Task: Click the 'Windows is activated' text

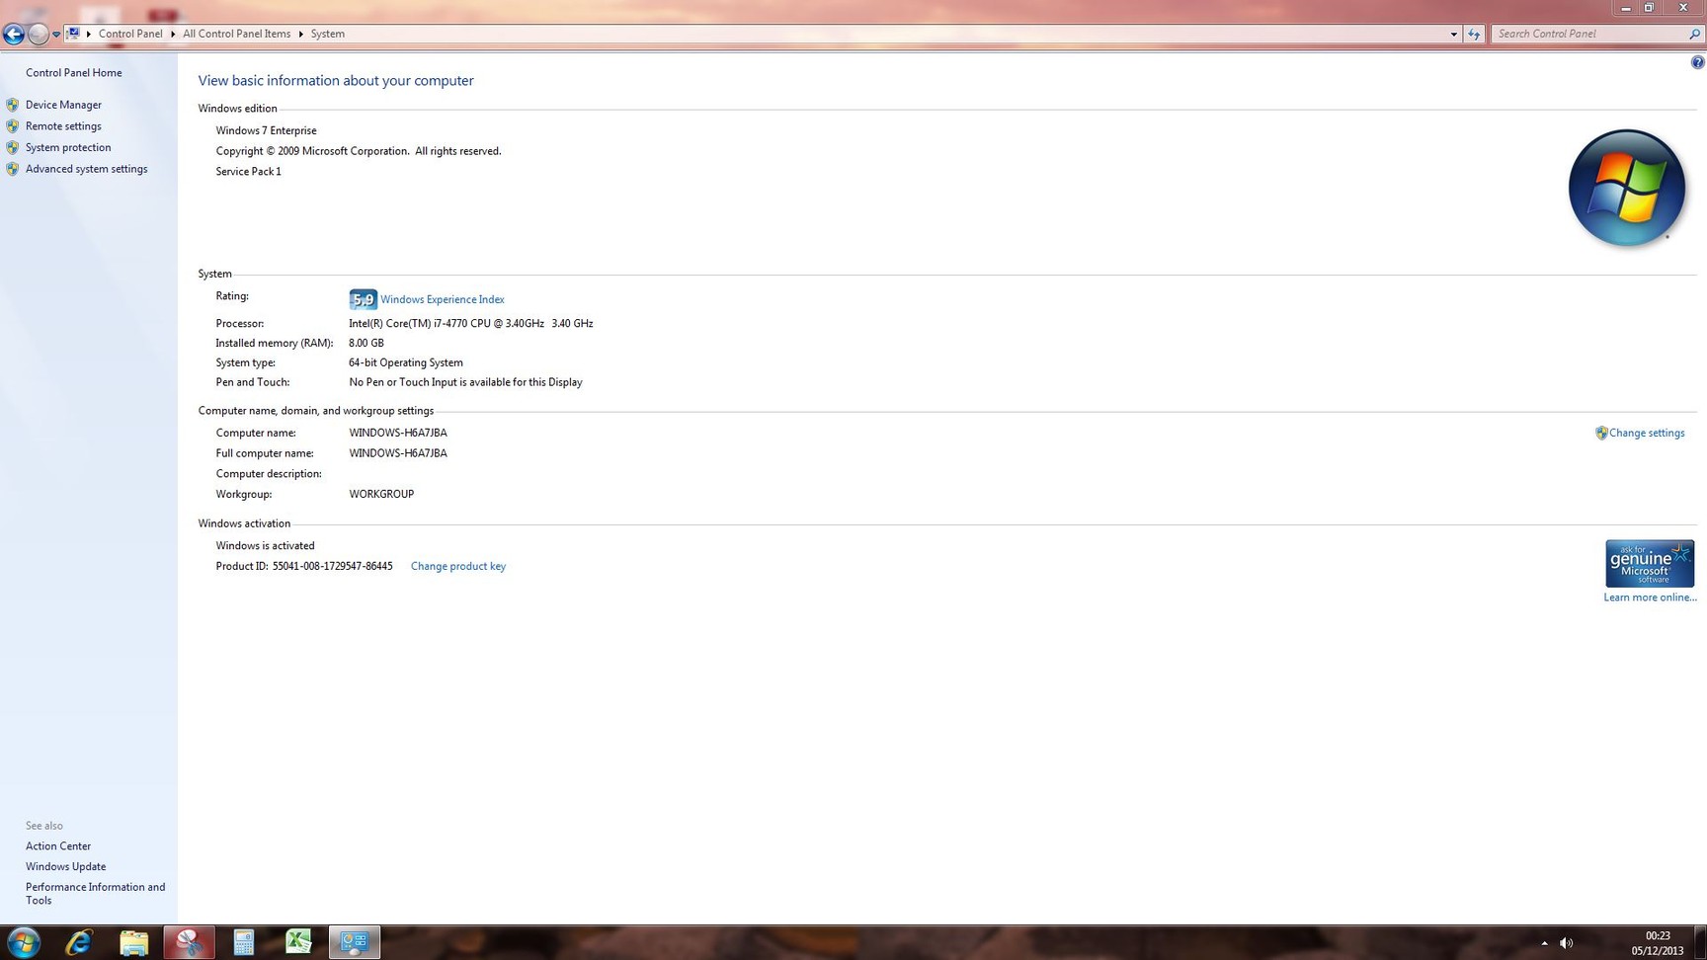Action: (x=266, y=545)
